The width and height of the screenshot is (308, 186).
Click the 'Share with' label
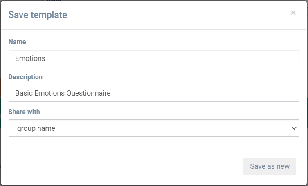point(24,112)
